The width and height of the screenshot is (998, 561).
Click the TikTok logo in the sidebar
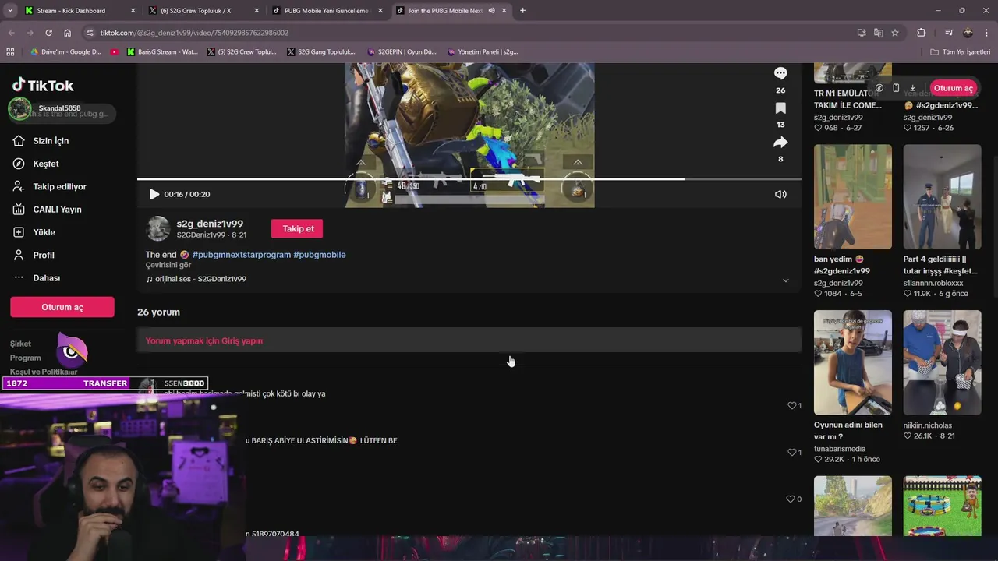tap(43, 85)
